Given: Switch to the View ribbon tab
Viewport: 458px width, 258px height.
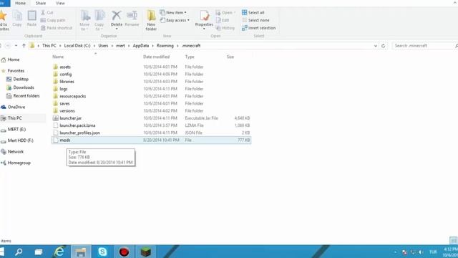Looking at the screenshot, I should tap(60, 3).
